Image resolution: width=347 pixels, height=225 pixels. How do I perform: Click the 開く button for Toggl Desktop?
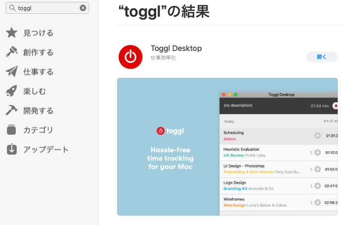click(x=322, y=57)
